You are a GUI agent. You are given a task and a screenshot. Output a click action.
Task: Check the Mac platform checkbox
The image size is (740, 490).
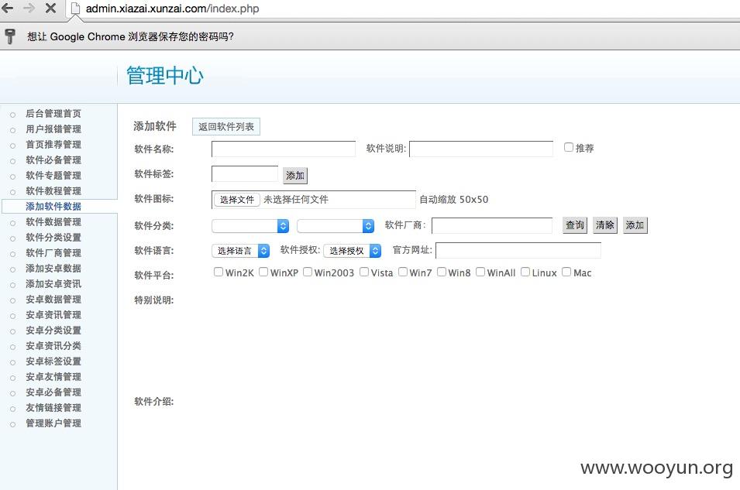(566, 272)
